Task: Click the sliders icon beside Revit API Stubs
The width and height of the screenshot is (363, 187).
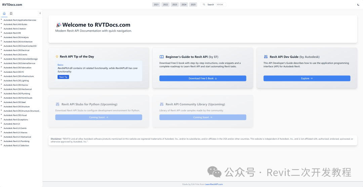Action: coord(57,104)
